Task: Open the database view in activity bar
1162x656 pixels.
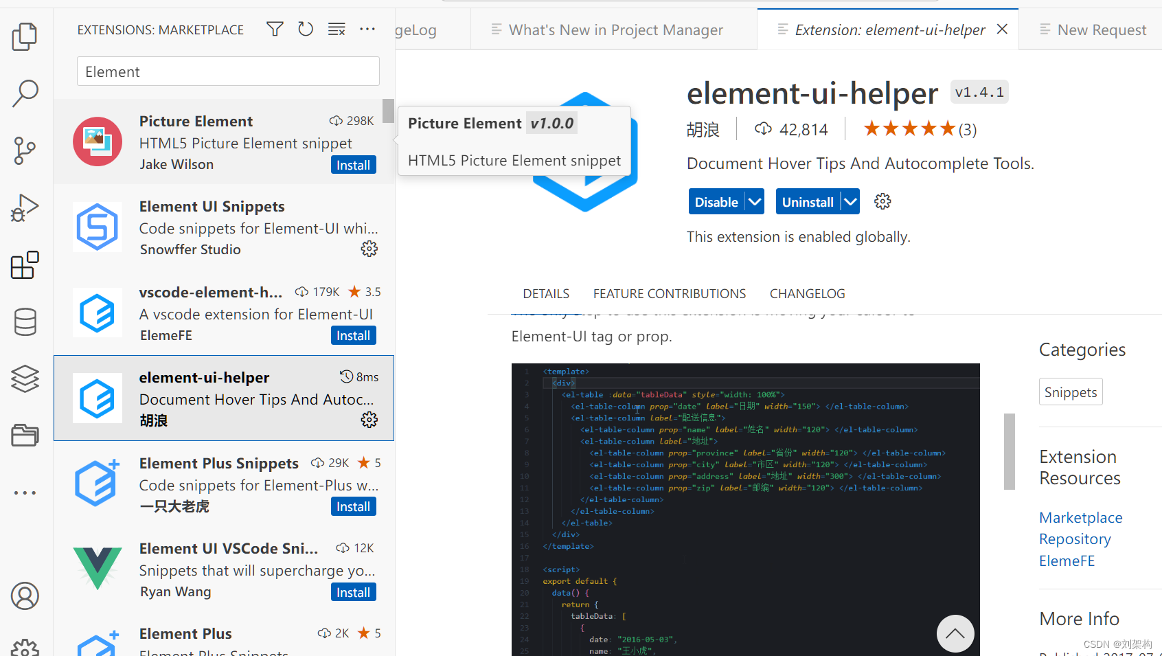Action: [x=25, y=321]
